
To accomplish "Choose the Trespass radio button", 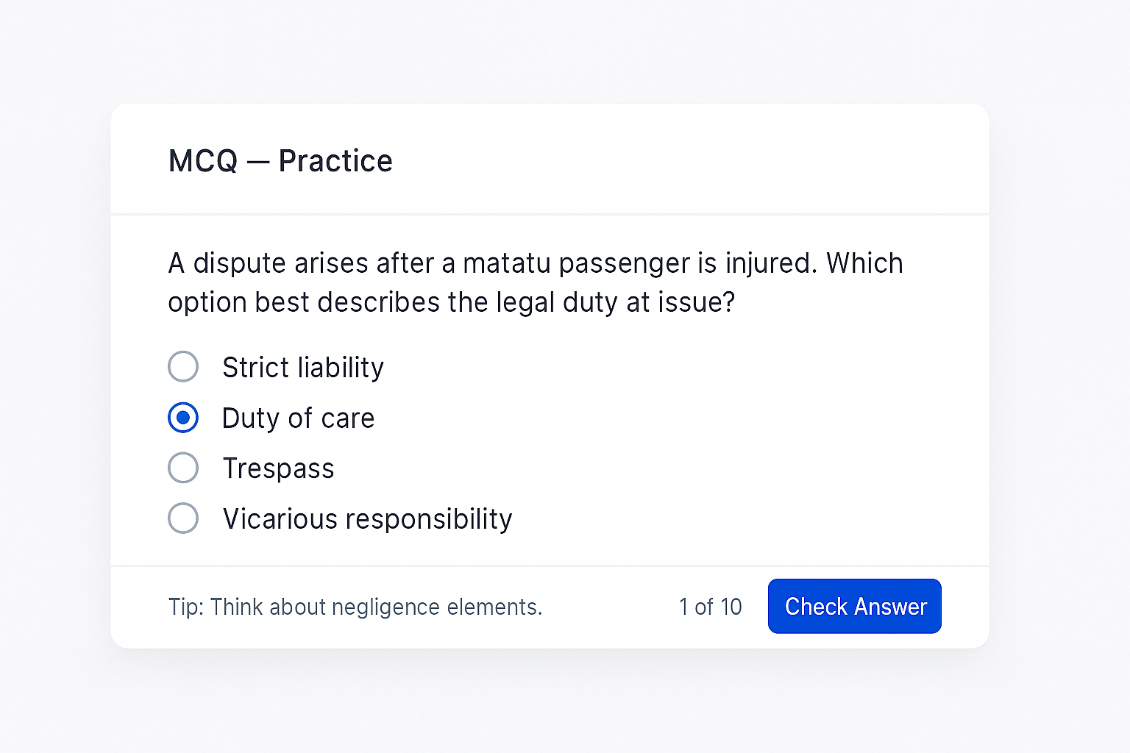I will click(x=183, y=468).
